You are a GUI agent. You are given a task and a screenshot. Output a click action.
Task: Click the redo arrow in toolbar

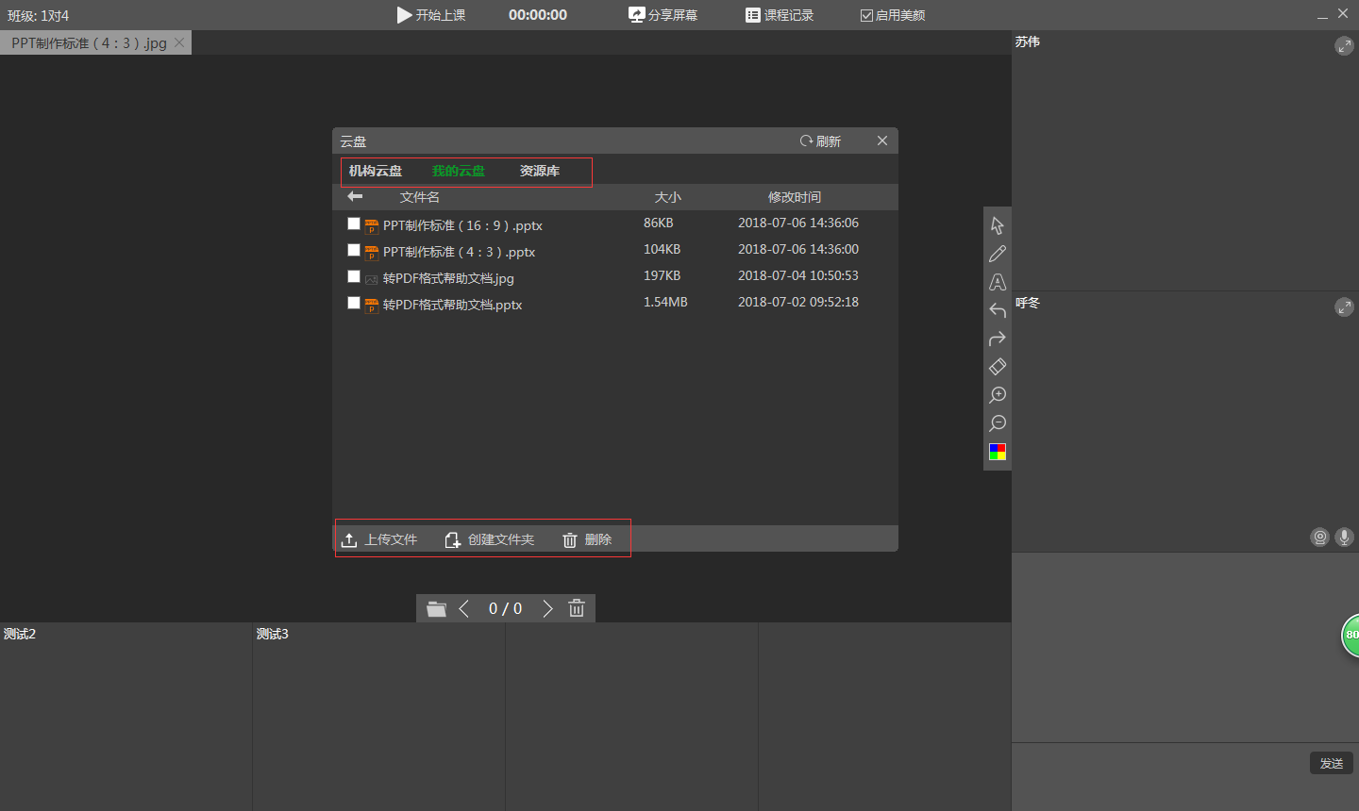(x=998, y=339)
